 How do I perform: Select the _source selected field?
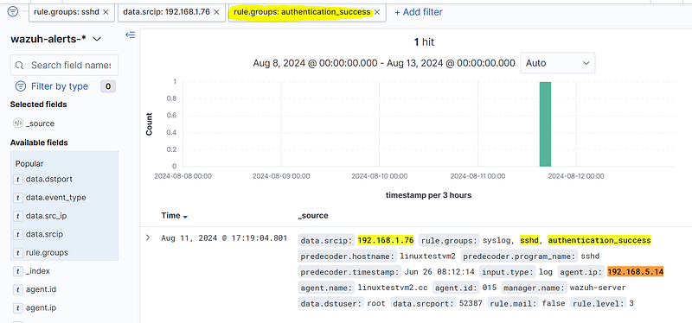40,123
